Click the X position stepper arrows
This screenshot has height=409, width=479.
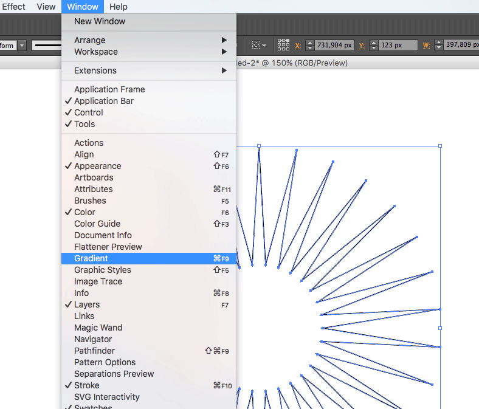coord(310,45)
